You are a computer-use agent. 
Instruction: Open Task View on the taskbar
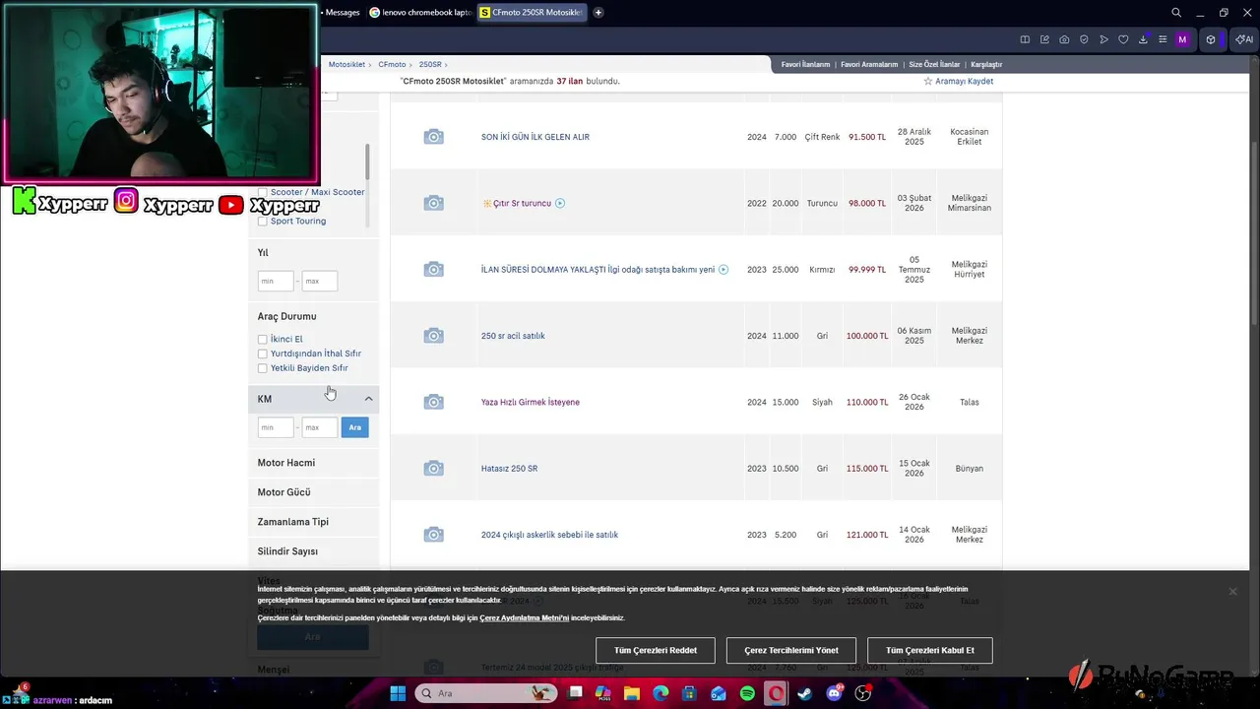point(576,693)
